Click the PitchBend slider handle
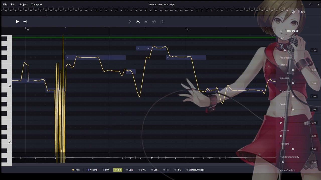 coord(293,149)
